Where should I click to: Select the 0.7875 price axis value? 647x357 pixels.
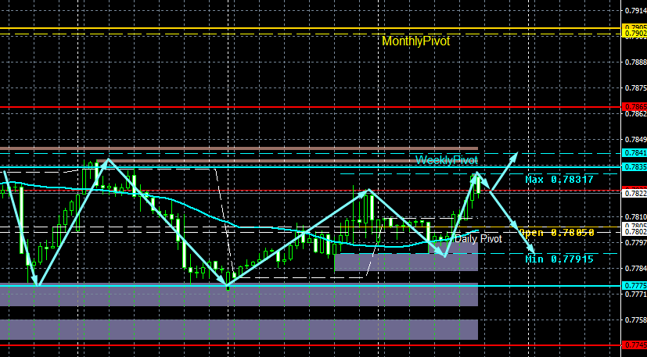636,88
